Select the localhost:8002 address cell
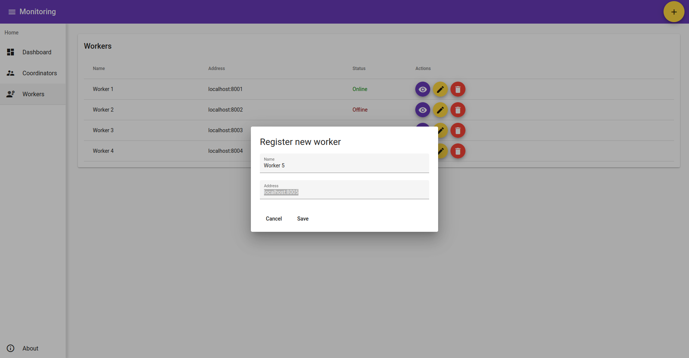 tap(225, 110)
